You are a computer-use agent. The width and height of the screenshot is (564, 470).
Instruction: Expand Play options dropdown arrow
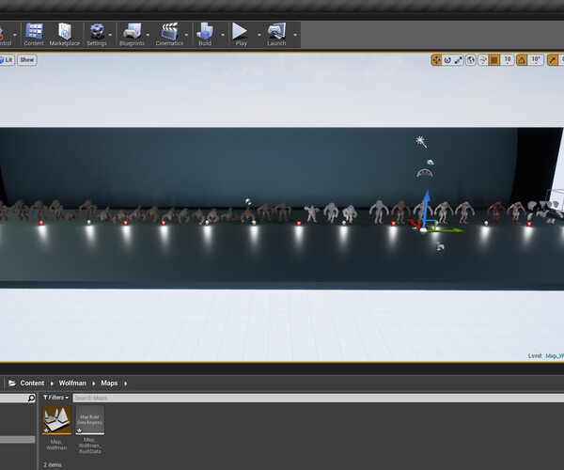pos(259,35)
